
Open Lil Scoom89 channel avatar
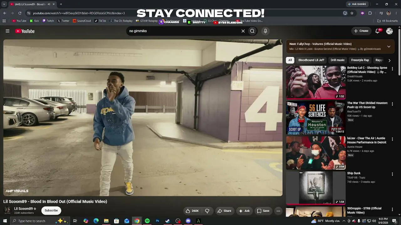coord(7,210)
